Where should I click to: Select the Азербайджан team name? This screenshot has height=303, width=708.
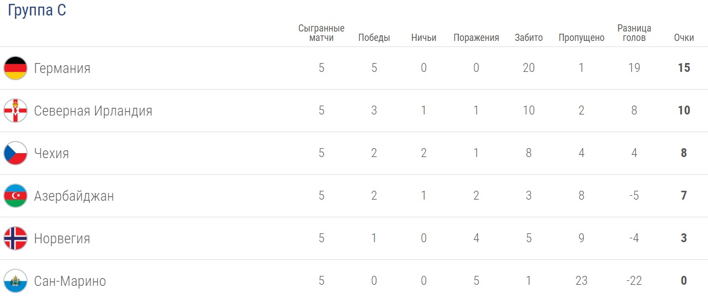[74, 196]
